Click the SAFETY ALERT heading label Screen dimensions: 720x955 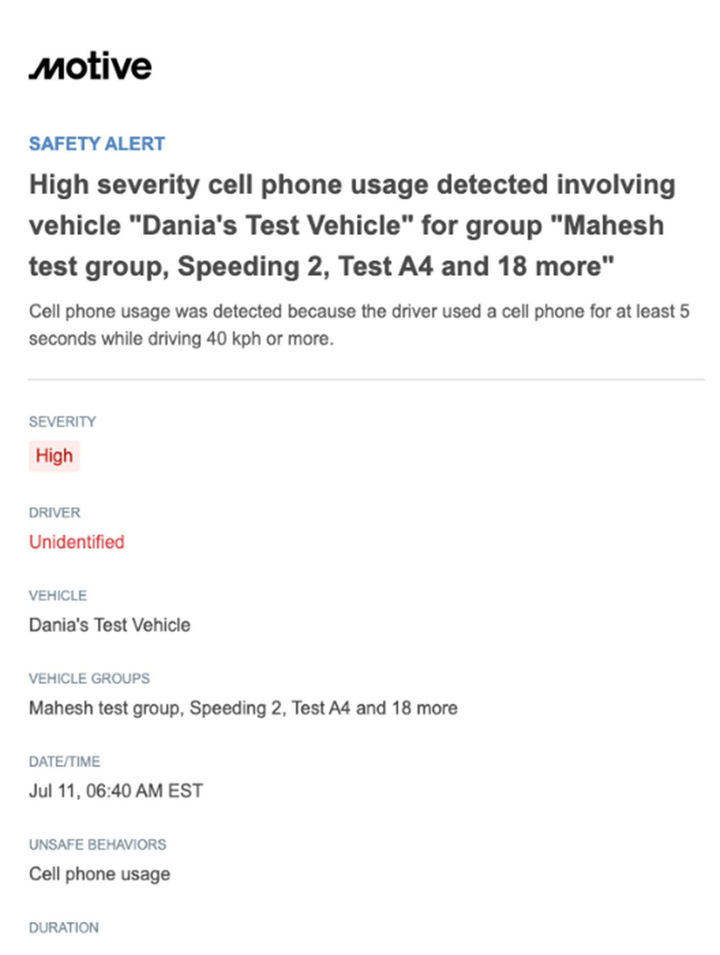97,144
